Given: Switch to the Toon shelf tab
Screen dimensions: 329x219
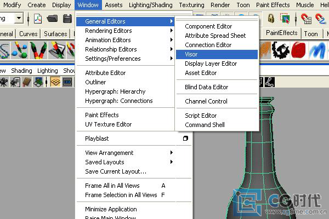Looking at the screenshot, I should [x=311, y=34].
